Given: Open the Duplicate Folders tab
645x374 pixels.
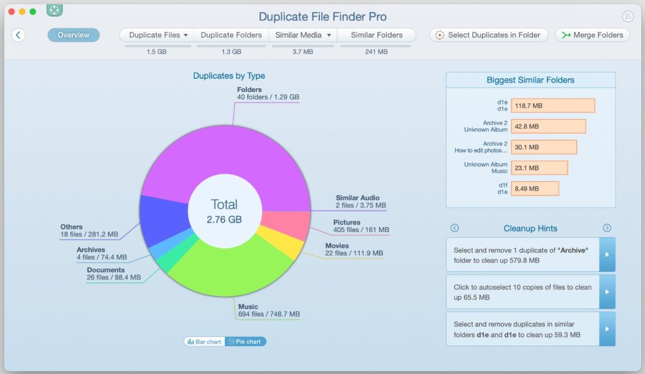Looking at the screenshot, I should coord(231,35).
